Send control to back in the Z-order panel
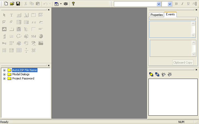The width and height of the screenshot is (199, 124). pyautogui.click(x=157, y=75)
